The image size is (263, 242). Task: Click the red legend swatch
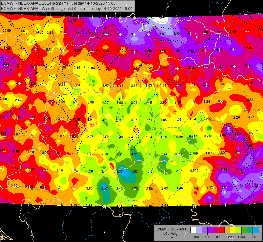pyautogui.click(x=222, y=230)
